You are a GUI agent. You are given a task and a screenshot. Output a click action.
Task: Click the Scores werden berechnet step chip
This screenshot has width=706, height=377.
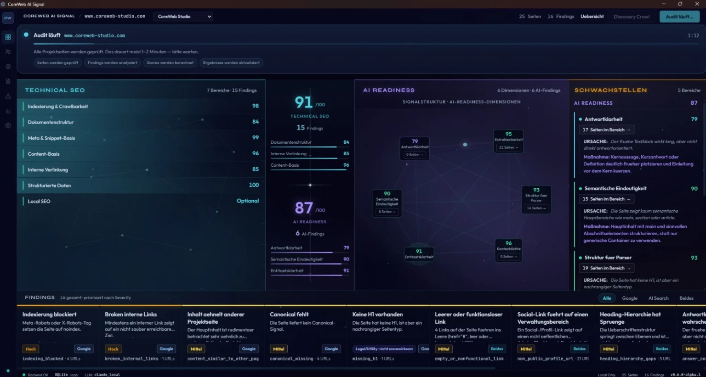[x=170, y=63]
